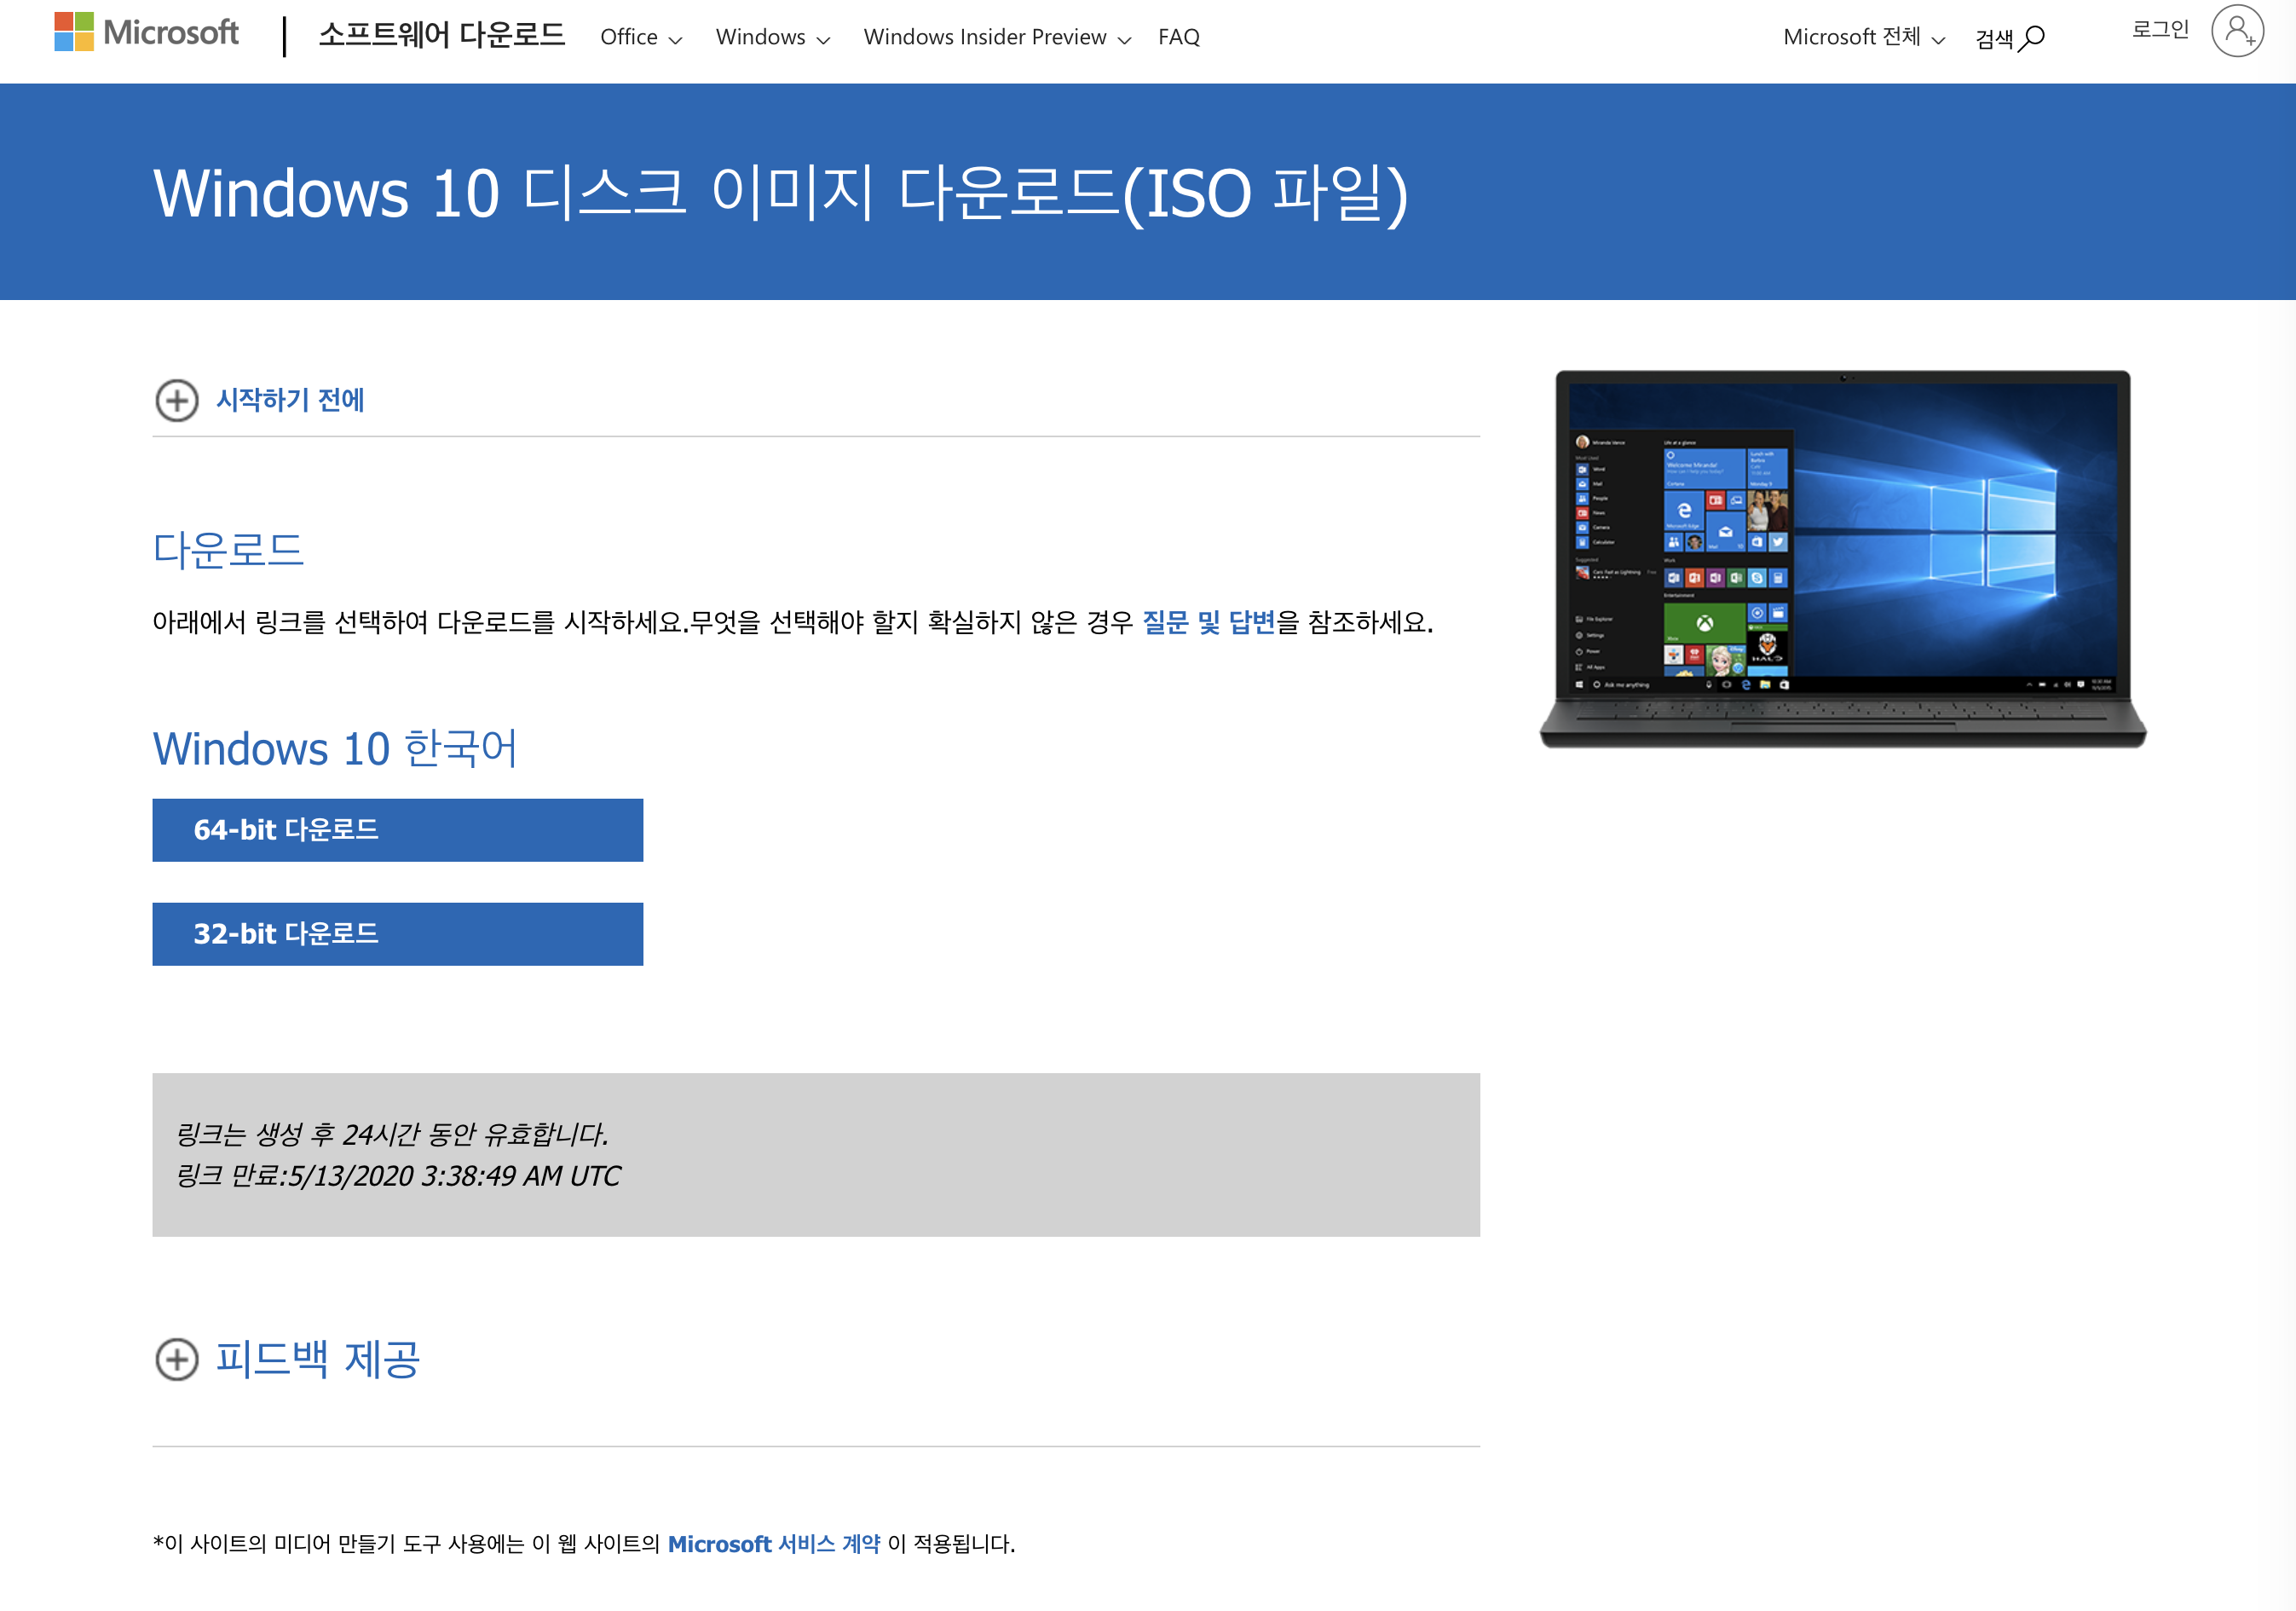Open the Office dropdown menu
The image size is (2296, 1611).
(x=640, y=37)
